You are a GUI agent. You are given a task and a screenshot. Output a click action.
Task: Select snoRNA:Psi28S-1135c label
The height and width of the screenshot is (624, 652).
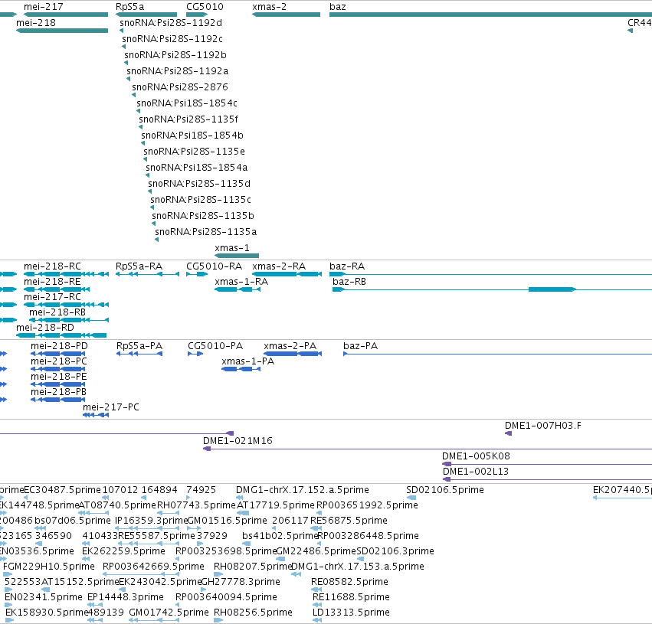click(201, 199)
